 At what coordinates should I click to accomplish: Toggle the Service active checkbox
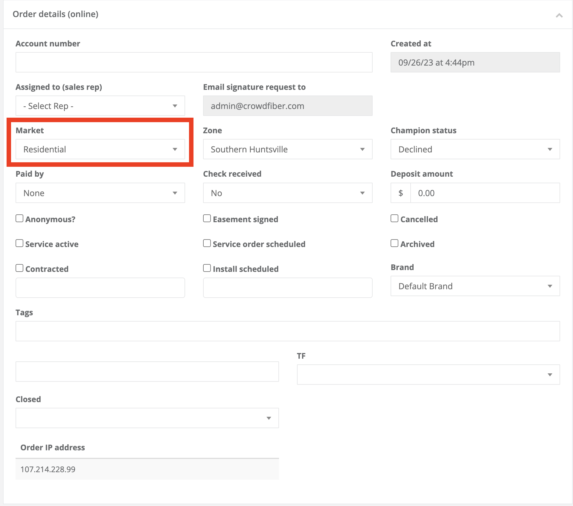(19, 243)
